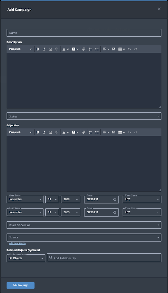Open Last Seen month dropdown
The image size is (168, 293).
25,212
